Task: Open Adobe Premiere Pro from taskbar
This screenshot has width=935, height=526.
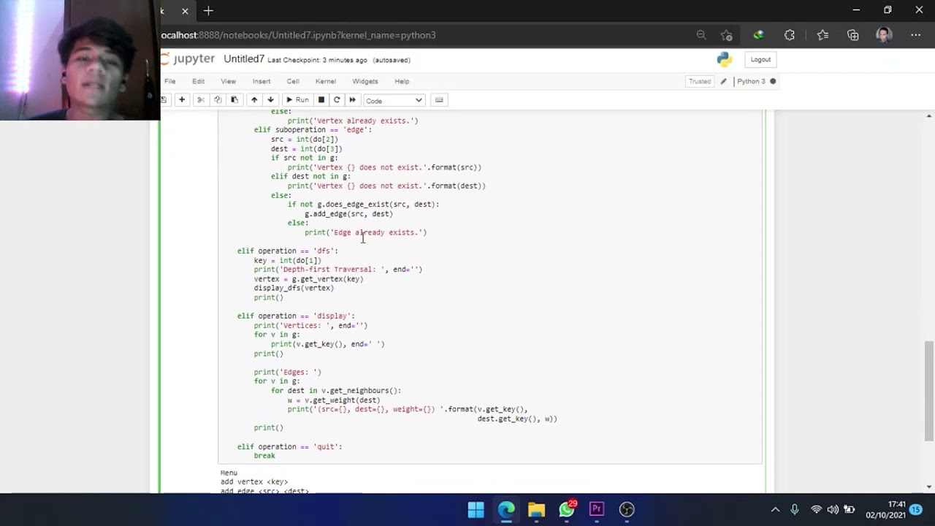Action: (597, 509)
